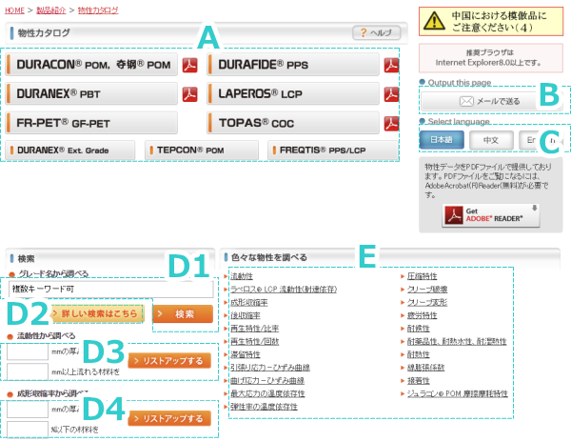Open the 耐熱性 link
Image resolution: width=571 pixels, height=441 pixels.
pos(419,354)
